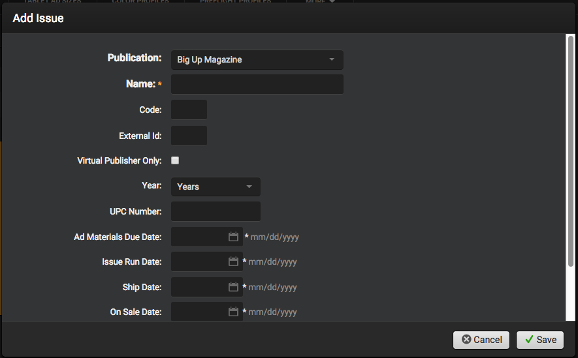Click inside the Issue Run Date text box
Screen dimensions: 578x358
tap(199, 261)
